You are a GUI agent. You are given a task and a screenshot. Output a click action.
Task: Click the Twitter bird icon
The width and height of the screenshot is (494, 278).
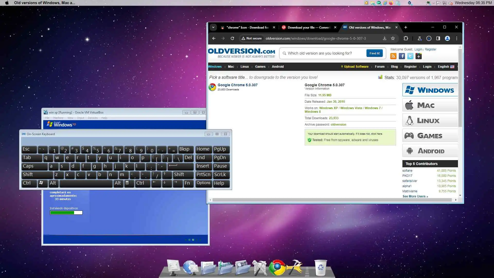click(410, 56)
